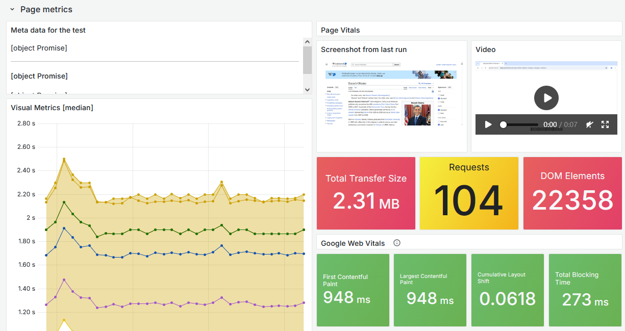
Task: Open the Visual Metrics [median] panel title menu
Action: coord(52,108)
